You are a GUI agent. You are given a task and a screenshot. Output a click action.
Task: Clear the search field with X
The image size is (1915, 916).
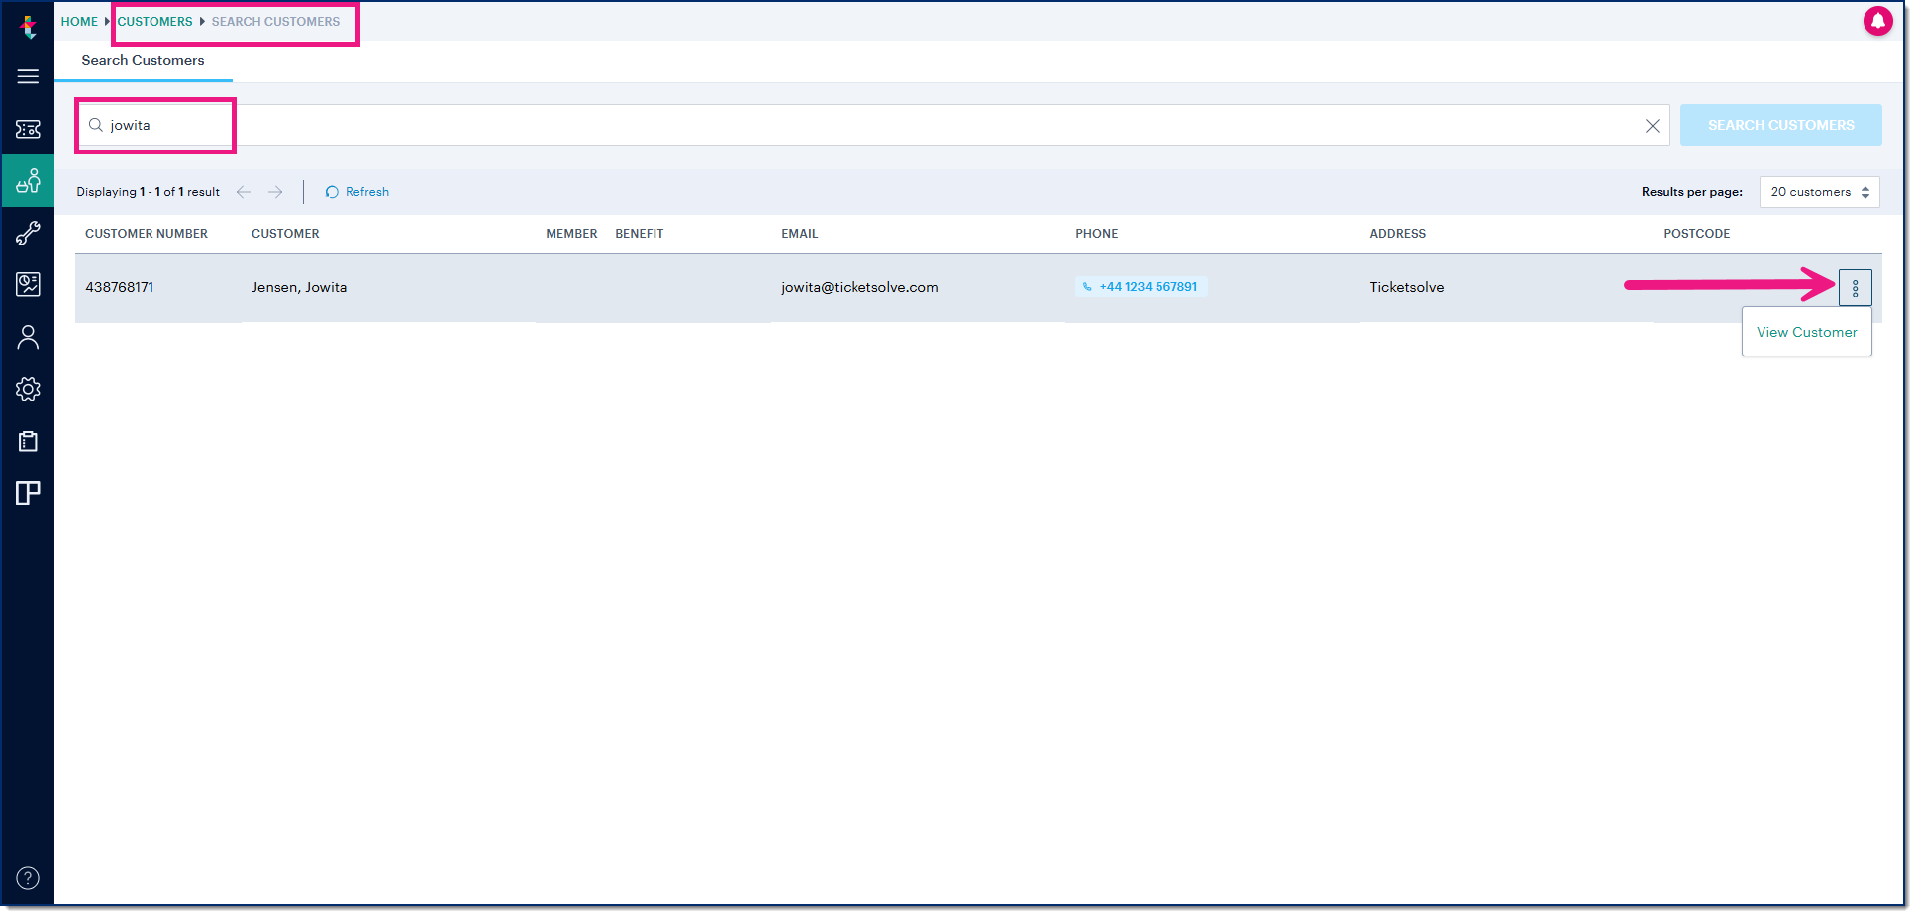(x=1652, y=126)
